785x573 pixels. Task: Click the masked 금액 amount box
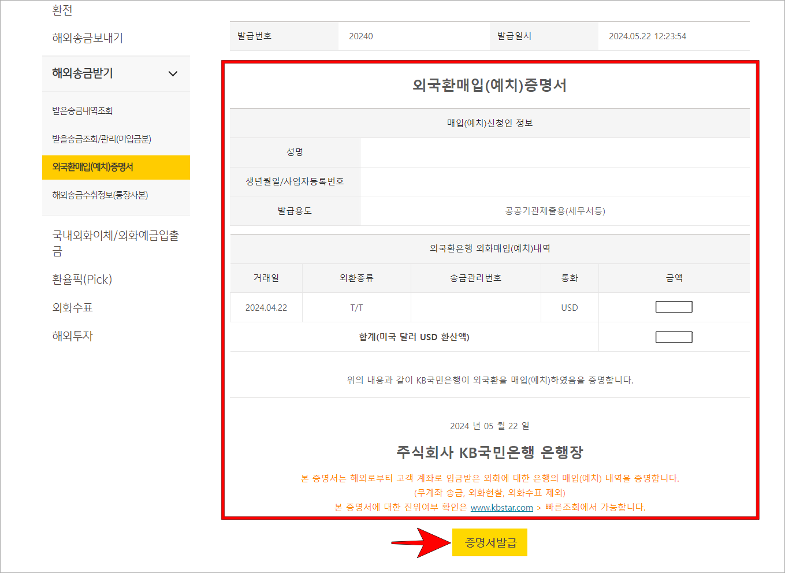coord(674,307)
